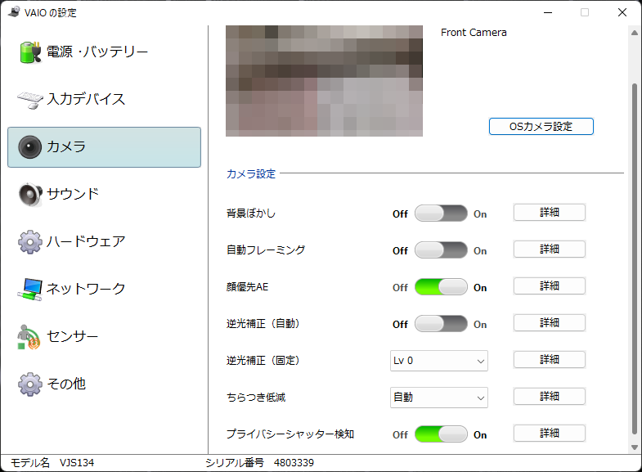Open the センサー section
642x472 pixels.
pyautogui.click(x=104, y=337)
